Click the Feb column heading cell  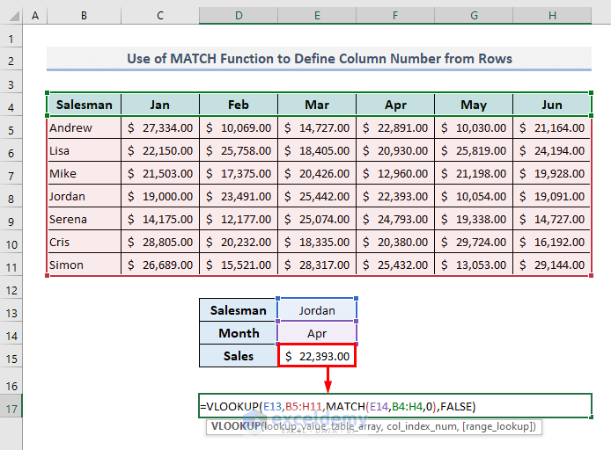pos(239,105)
